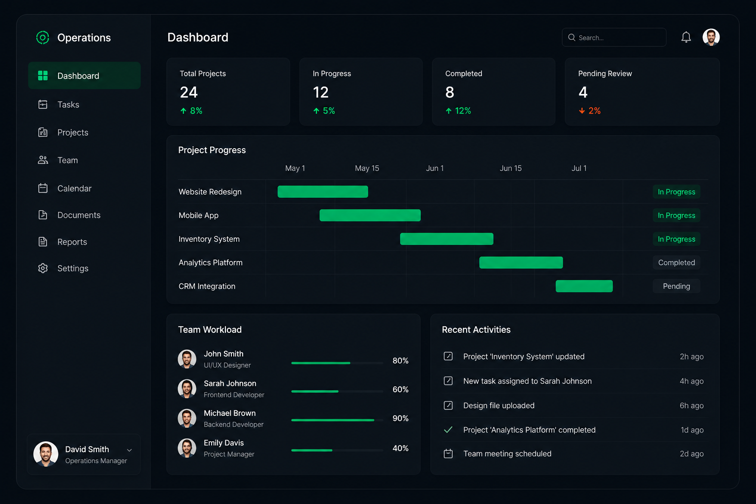Select the Website Redesign Gantt bar

323,191
